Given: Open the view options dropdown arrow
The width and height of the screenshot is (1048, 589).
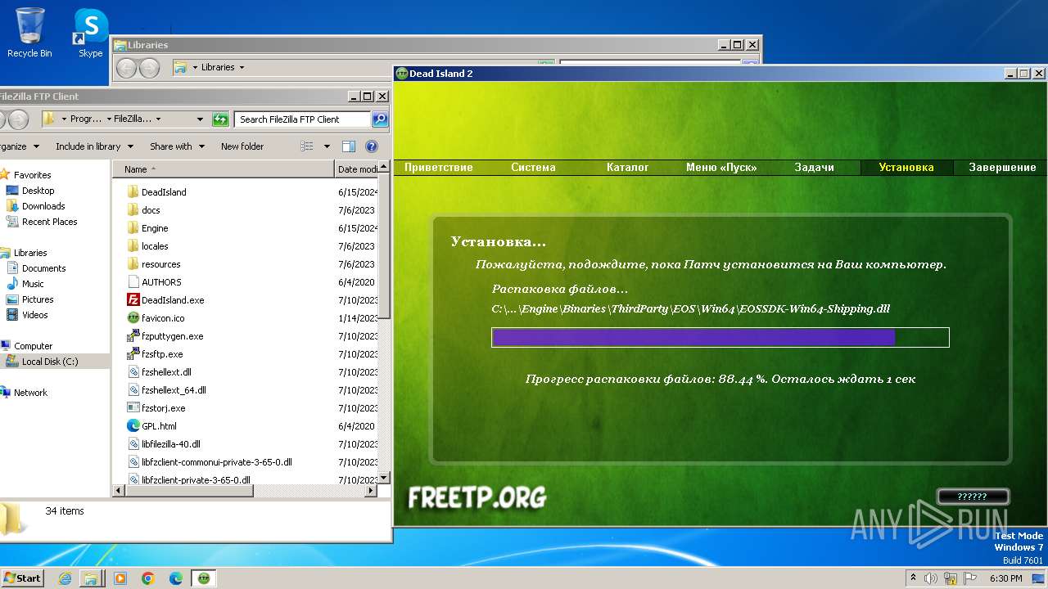Looking at the screenshot, I should click(327, 146).
